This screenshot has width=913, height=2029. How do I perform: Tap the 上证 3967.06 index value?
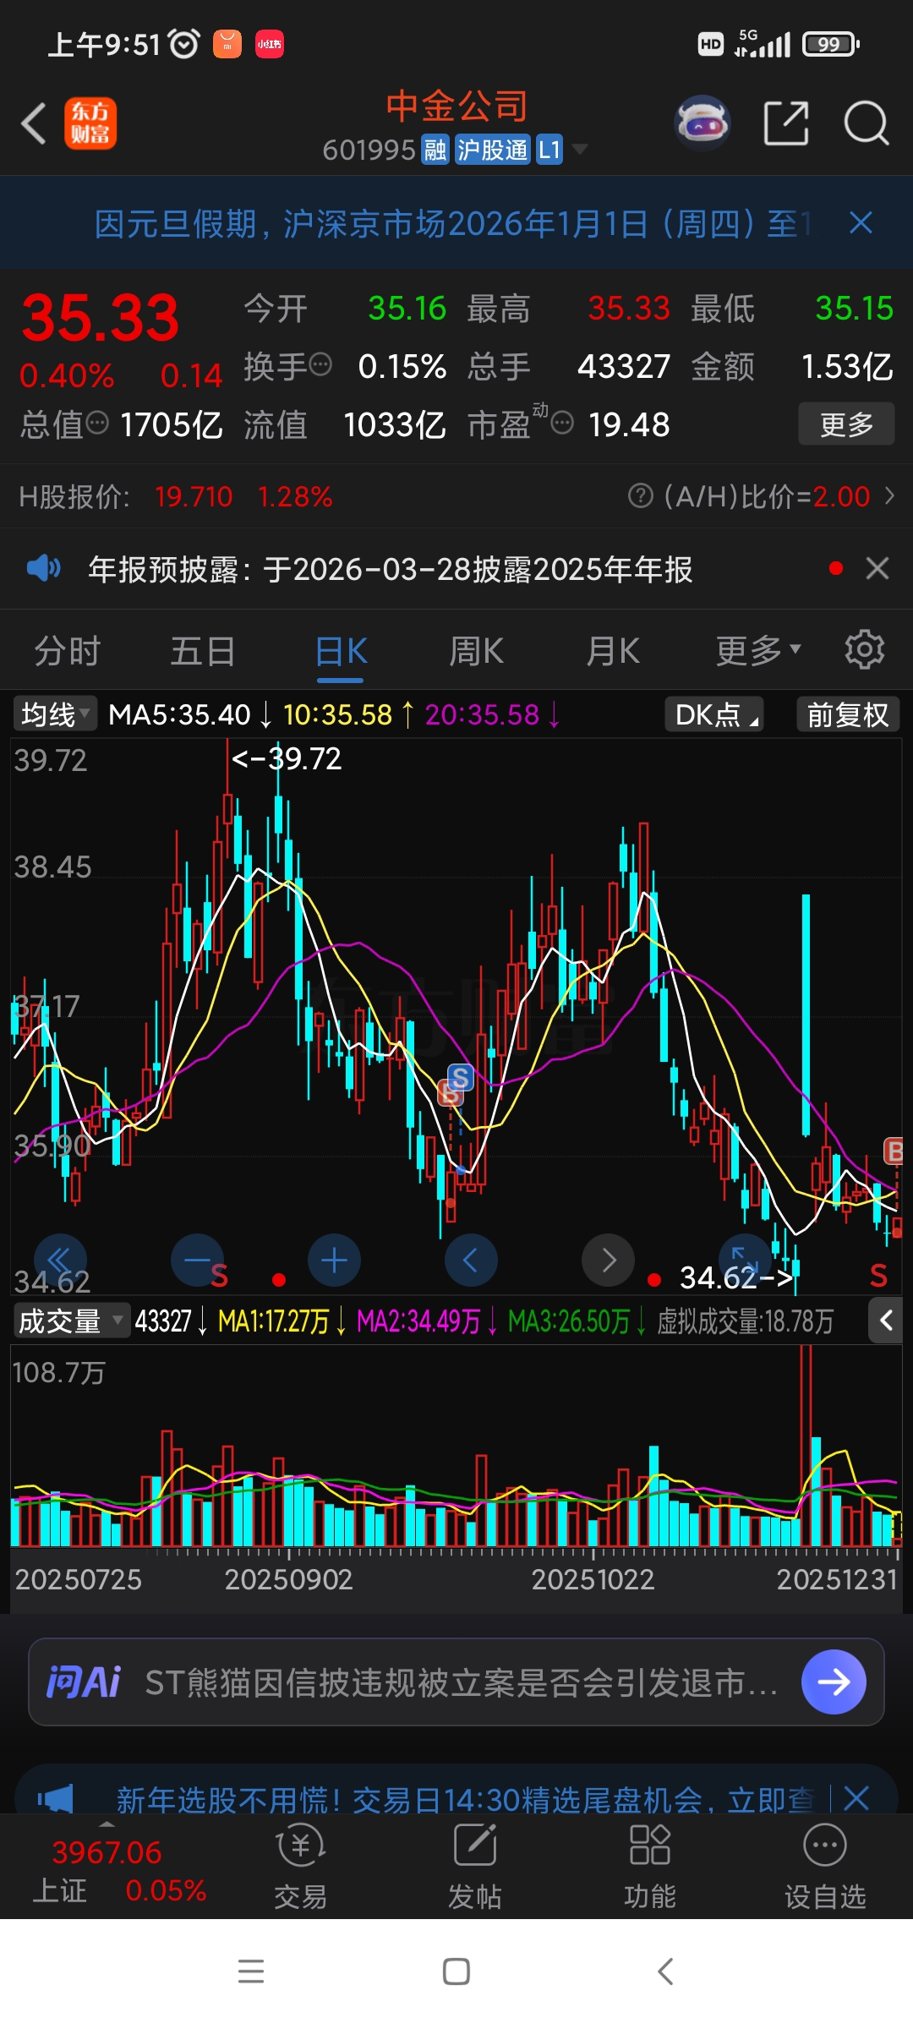point(107,1852)
